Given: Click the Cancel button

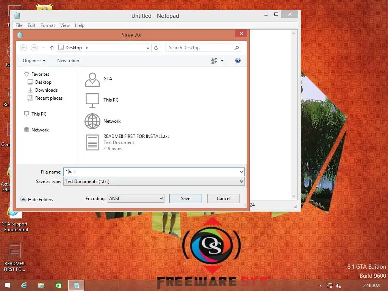Looking at the screenshot, I should [224, 199].
